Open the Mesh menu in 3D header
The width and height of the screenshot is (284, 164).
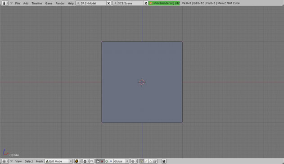39,161
